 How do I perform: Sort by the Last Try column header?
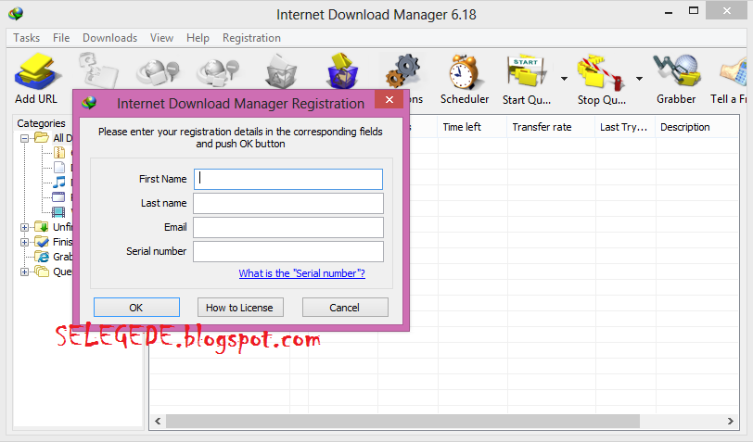click(x=625, y=127)
